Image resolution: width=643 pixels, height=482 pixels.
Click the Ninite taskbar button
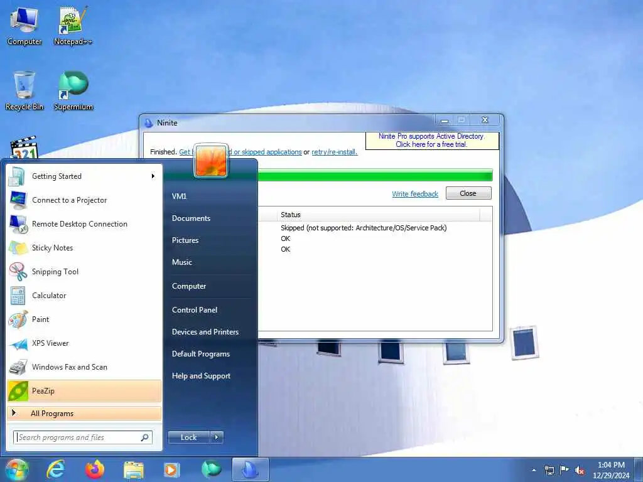pos(250,469)
